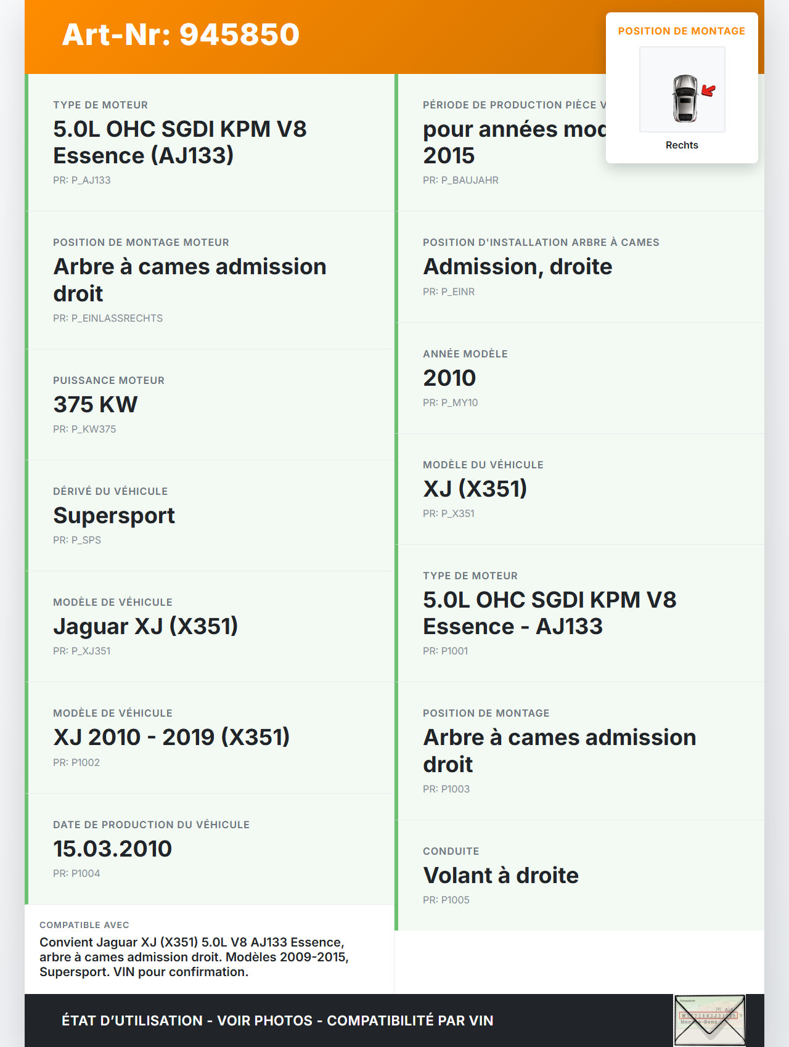Click the "Admission, droite" camshaft position value
The width and height of the screenshot is (789, 1047).
(x=517, y=266)
